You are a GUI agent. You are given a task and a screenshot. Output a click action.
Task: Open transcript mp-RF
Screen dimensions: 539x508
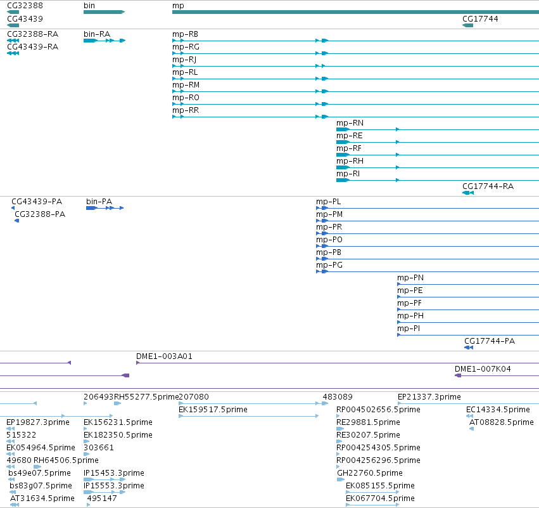coord(349,148)
